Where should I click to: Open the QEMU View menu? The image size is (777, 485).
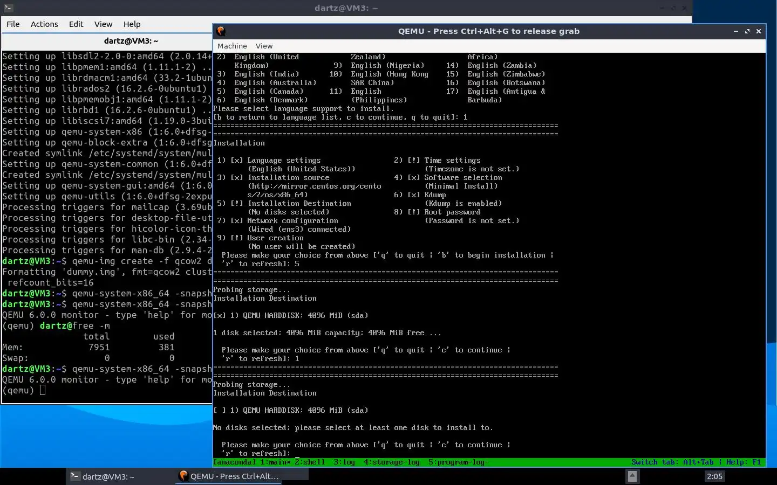264,46
